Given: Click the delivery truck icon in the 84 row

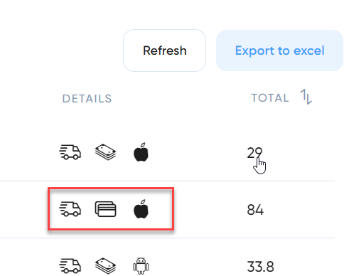Looking at the screenshot, I should (x=70, y=209).
